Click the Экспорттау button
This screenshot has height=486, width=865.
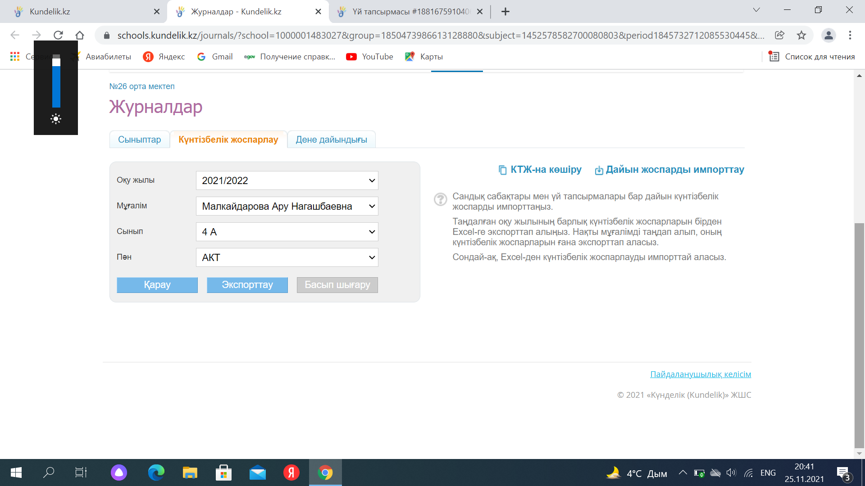pos(247,285)
